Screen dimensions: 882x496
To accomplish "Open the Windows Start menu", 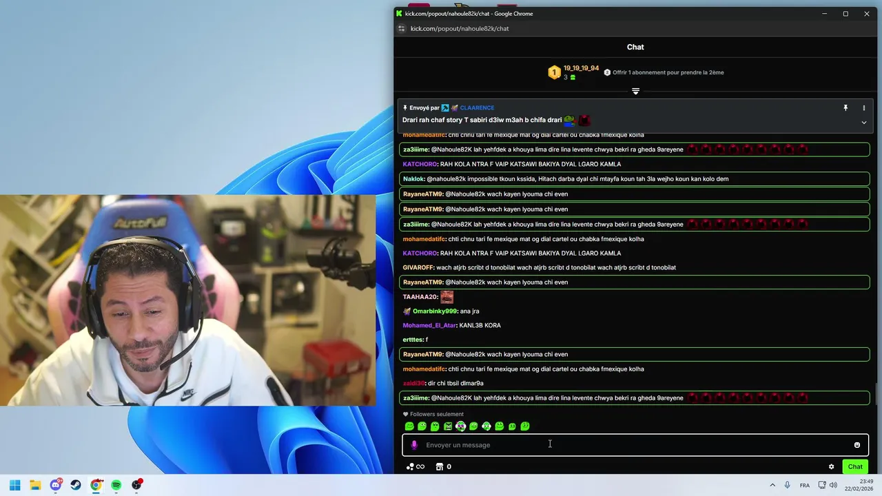I will click(x=14, y=485).
